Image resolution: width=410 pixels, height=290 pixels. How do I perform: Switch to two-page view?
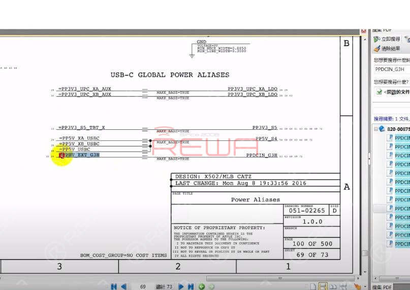(x=333, y=287)
